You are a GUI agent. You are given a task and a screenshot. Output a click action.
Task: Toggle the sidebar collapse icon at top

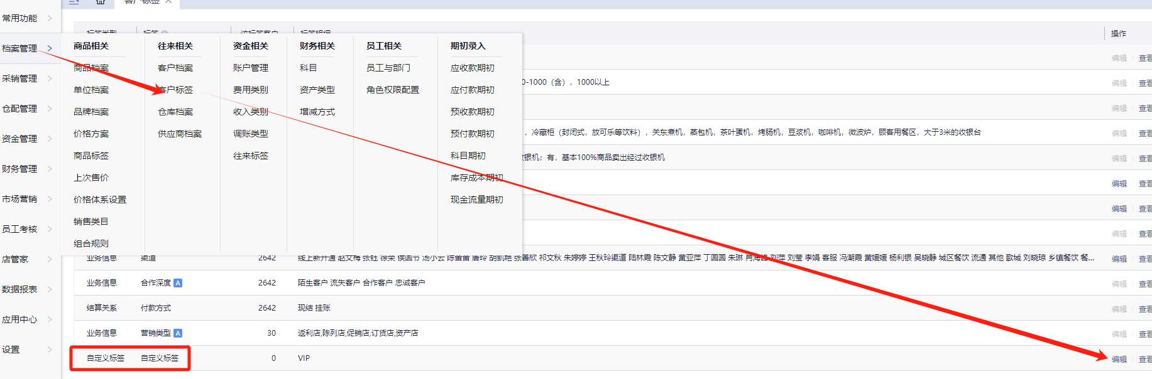74,2
